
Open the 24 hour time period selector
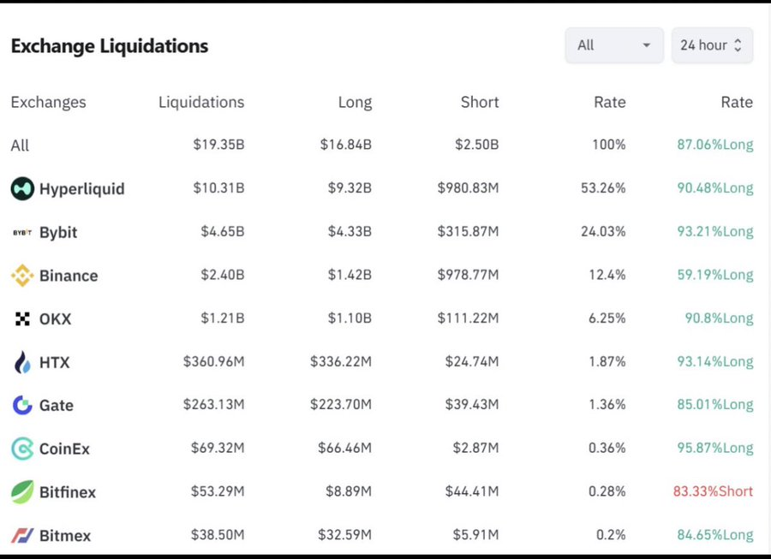(x=711, y=45)
